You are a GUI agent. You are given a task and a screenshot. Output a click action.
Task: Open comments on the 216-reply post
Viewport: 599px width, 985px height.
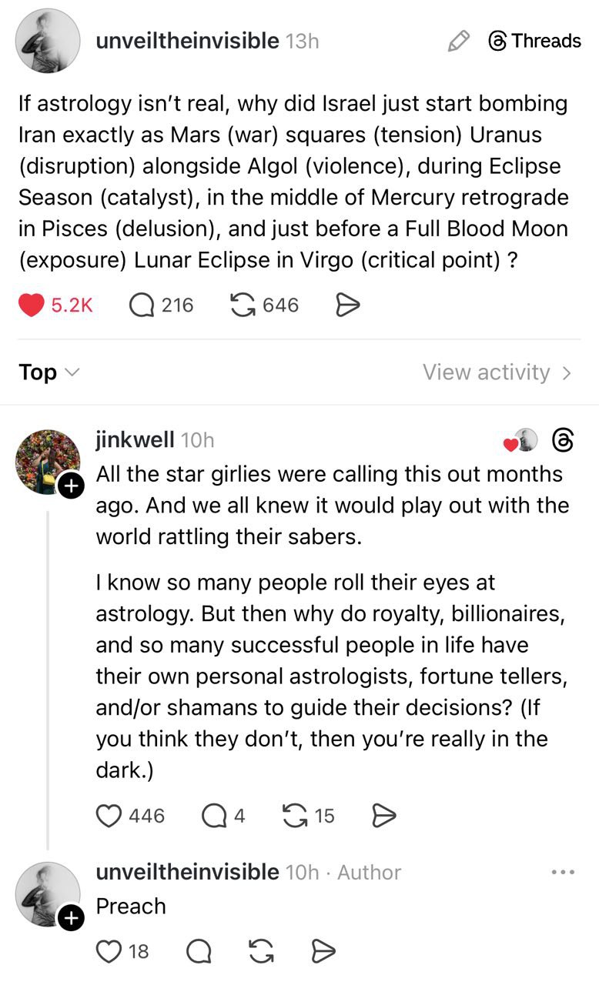(143, 306)
